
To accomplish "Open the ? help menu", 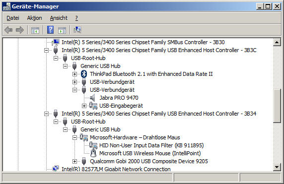I will pos(76,18).
